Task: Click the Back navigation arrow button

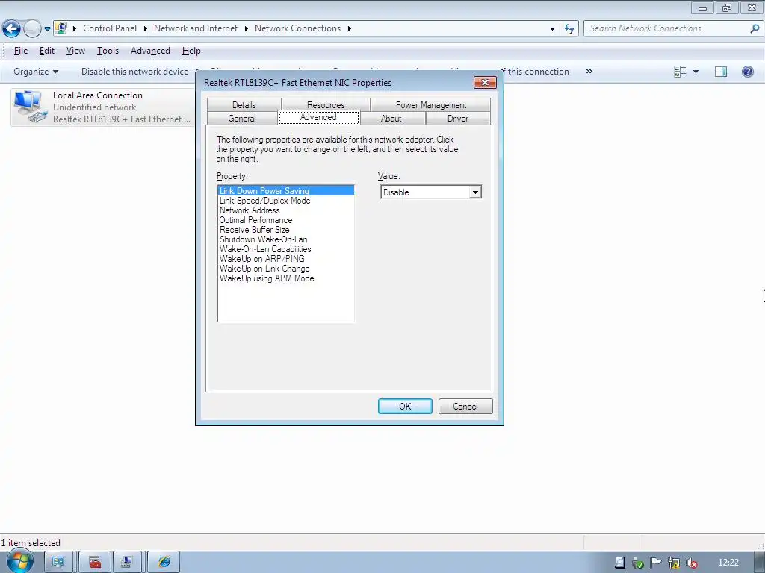Action: (12, 29)
